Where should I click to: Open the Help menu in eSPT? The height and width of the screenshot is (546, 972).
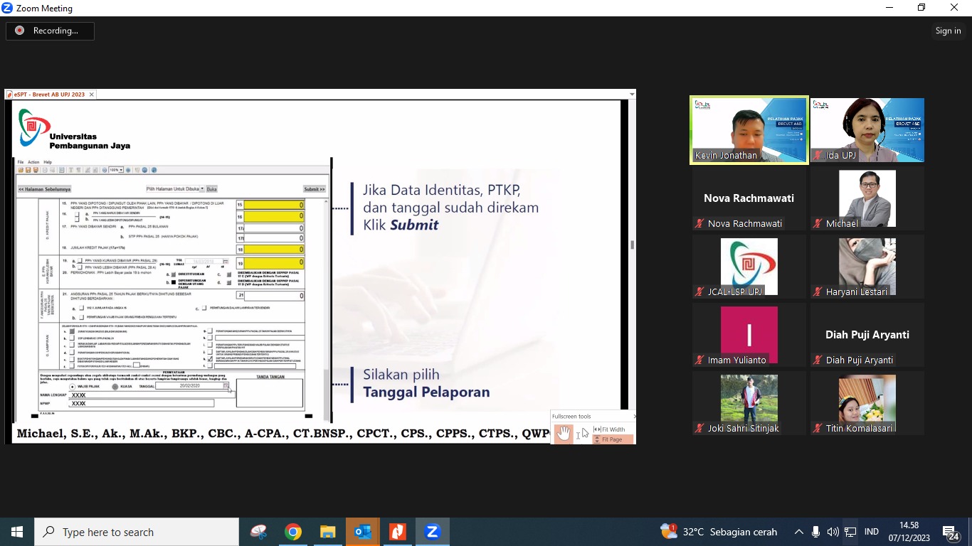48,162
